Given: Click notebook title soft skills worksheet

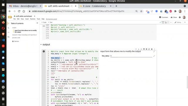Looking at the screenshot, I should click(x=24, y=16).
